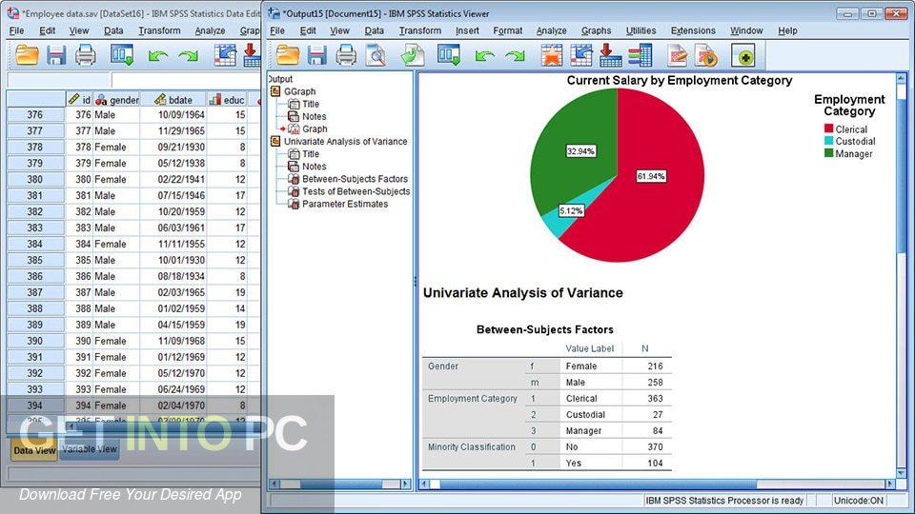The width and height of the screenshot is (915, 514).
Task: Print from the Data Editor toolbar
Action: 85,55
